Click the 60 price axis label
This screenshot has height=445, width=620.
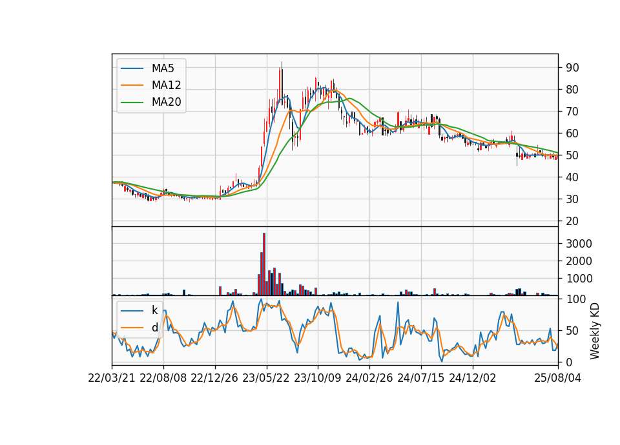[572, 133]
